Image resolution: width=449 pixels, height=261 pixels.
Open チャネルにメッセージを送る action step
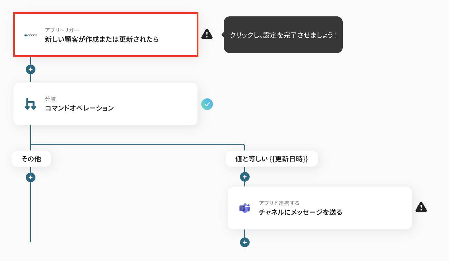(x=300, y=212)
